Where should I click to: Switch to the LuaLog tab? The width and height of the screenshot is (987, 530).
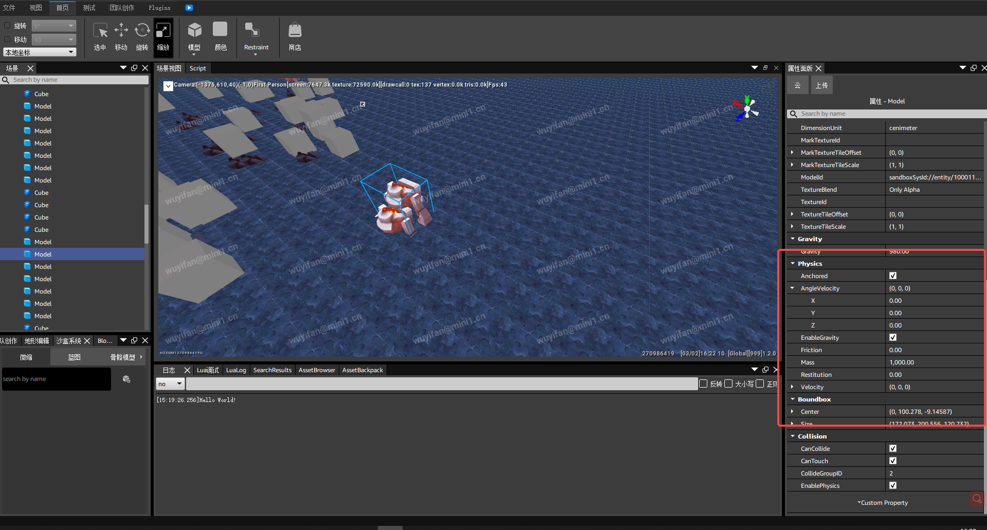[236, 370]
